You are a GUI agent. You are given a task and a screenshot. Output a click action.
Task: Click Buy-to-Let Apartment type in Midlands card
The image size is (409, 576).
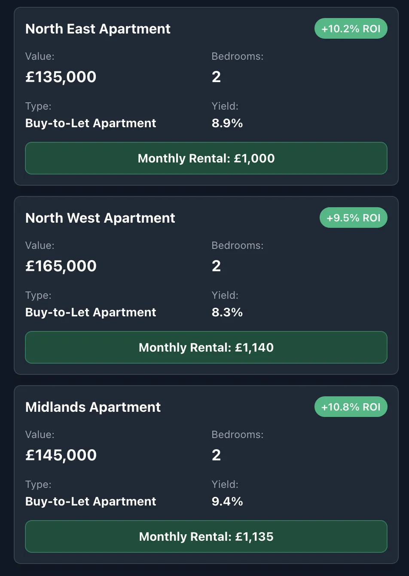click(x=91, y=502)
